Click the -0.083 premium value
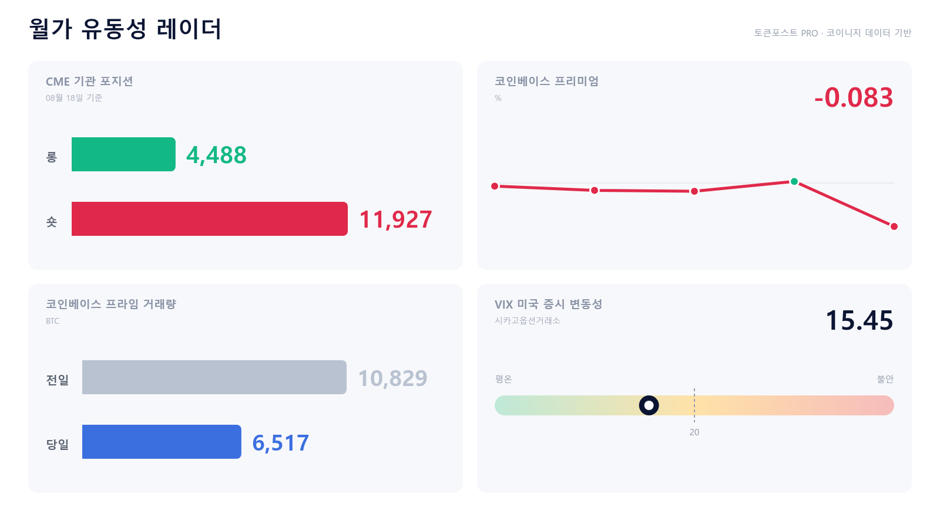 click(854, 97)
